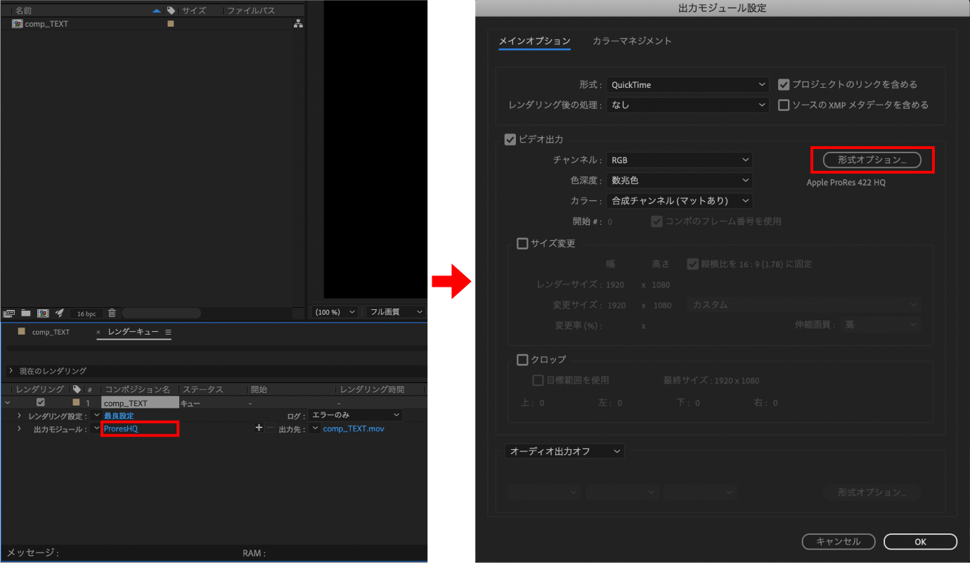Toggle the render checkbox for comp_TEXT queue item
Screen dimensions: 970x563
pos(41,403)
